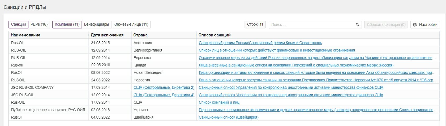
Task: Open the Санкционный список (Швейцария) link
Action: [x=228, y=117]
